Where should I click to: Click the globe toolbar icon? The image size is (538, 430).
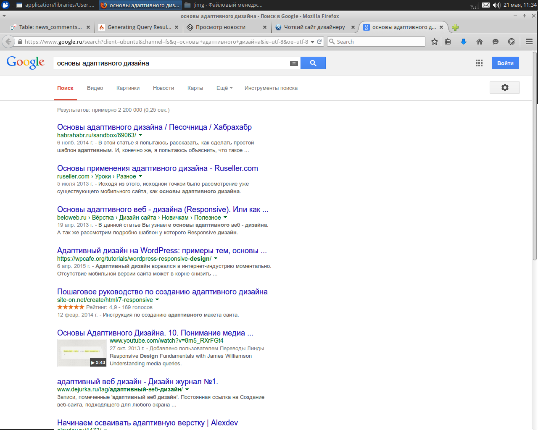tap(512, 42)
